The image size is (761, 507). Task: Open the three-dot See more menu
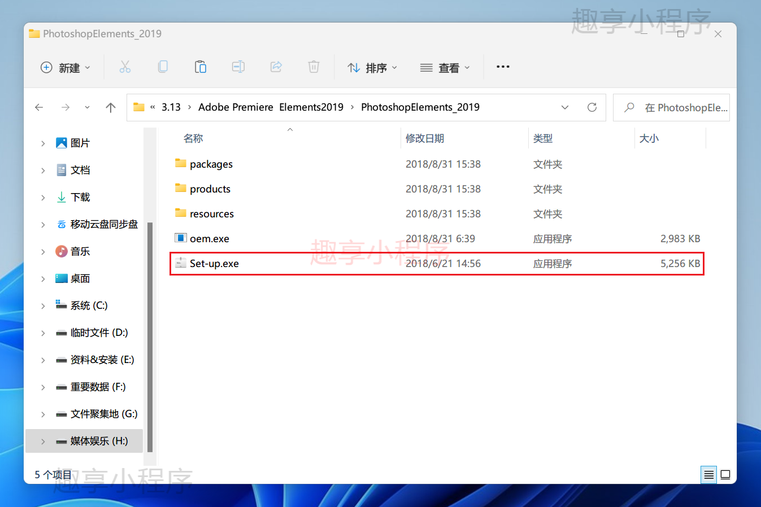click(503, 67)
